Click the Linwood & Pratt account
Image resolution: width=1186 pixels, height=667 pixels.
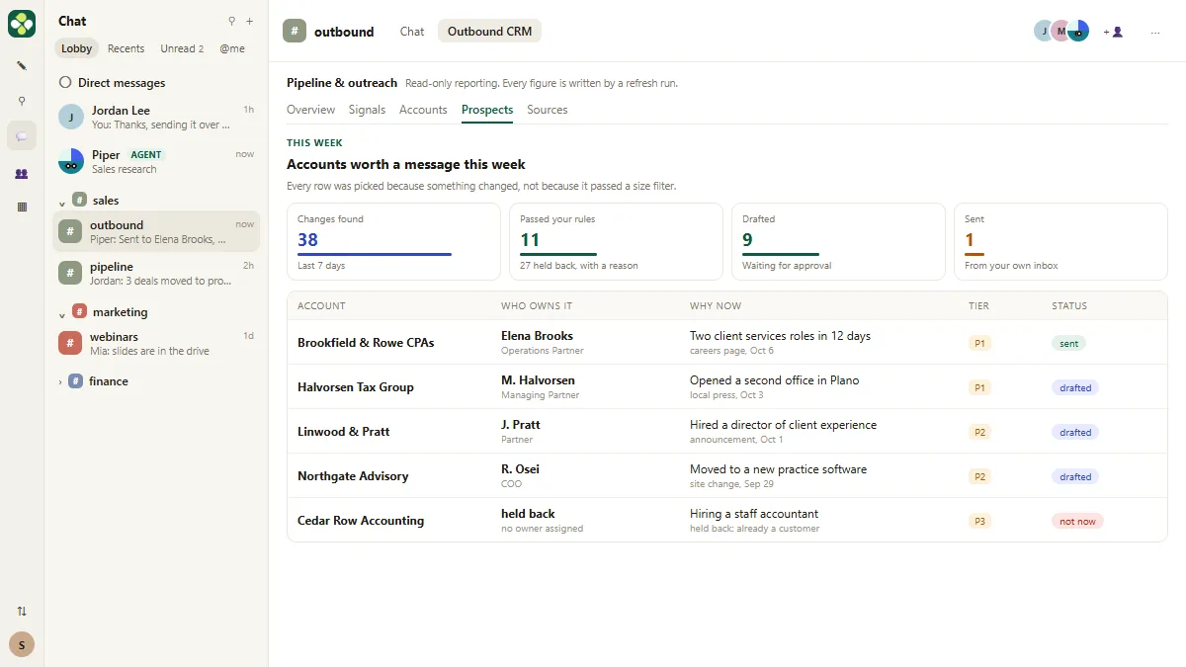pyautogui.click(x=344, y=432)
